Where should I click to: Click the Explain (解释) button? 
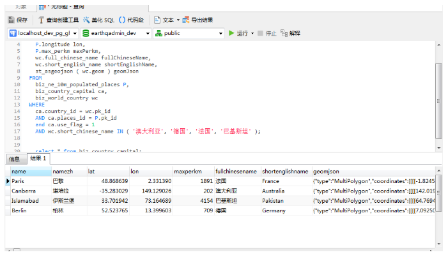(290, 33)
